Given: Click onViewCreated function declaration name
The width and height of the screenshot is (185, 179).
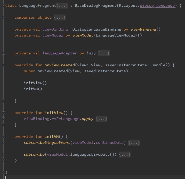Looking at the screenshot, I should [60, 65].
